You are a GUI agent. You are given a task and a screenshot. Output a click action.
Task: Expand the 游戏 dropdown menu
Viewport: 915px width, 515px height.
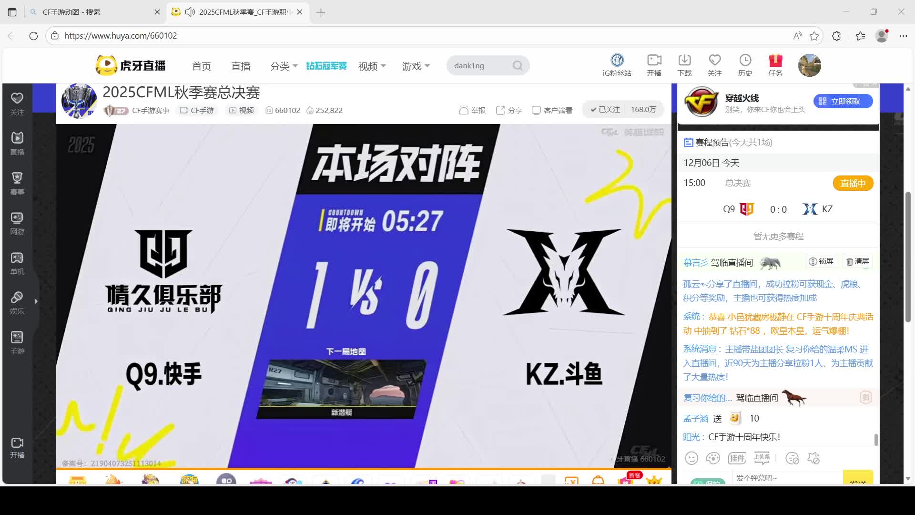tap(416, 66)
